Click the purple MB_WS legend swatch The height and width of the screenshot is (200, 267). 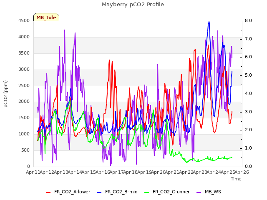tap(199, 192)
